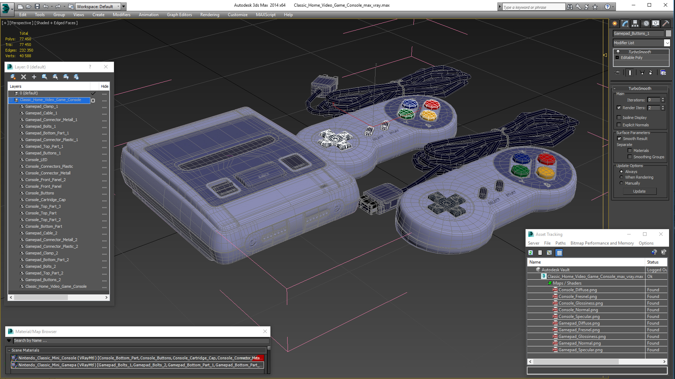675x379 pixels.
Task: Click Refresh icon in Asset Tracking toolbar
Action: [x=531, y=253]
